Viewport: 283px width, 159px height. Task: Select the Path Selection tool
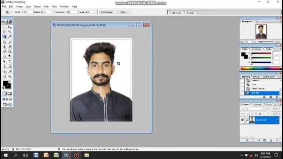4,62
